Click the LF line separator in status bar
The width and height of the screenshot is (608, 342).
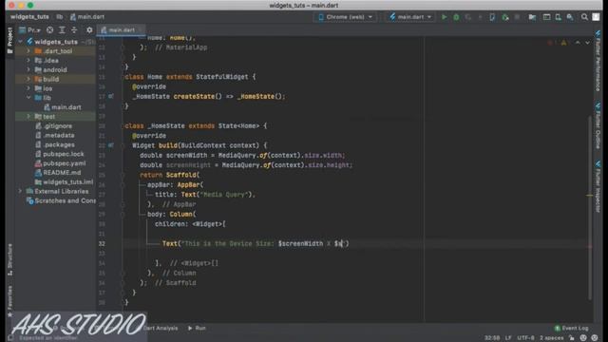pyautogui.click(x=508, y=338)
